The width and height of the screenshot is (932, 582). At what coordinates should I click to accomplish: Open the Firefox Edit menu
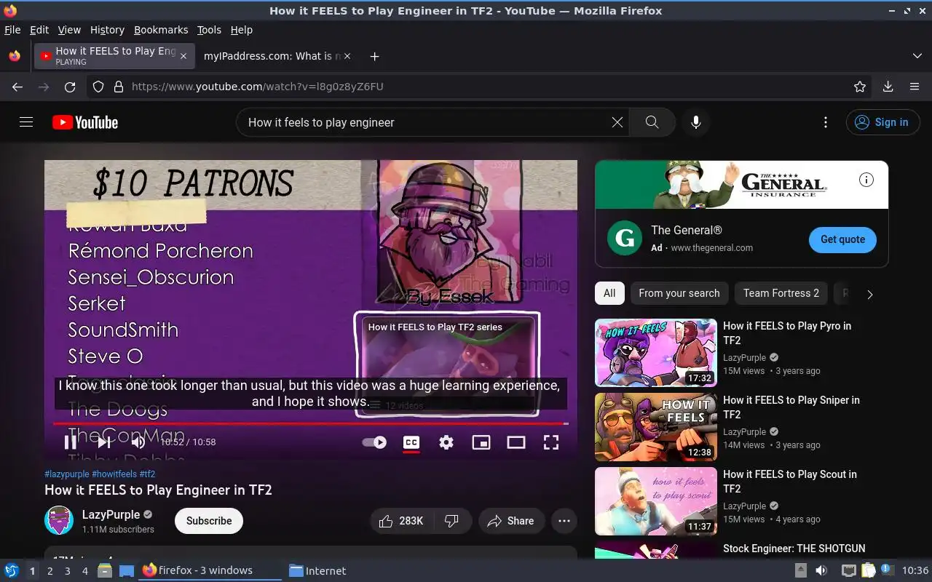tap(39, 30)
